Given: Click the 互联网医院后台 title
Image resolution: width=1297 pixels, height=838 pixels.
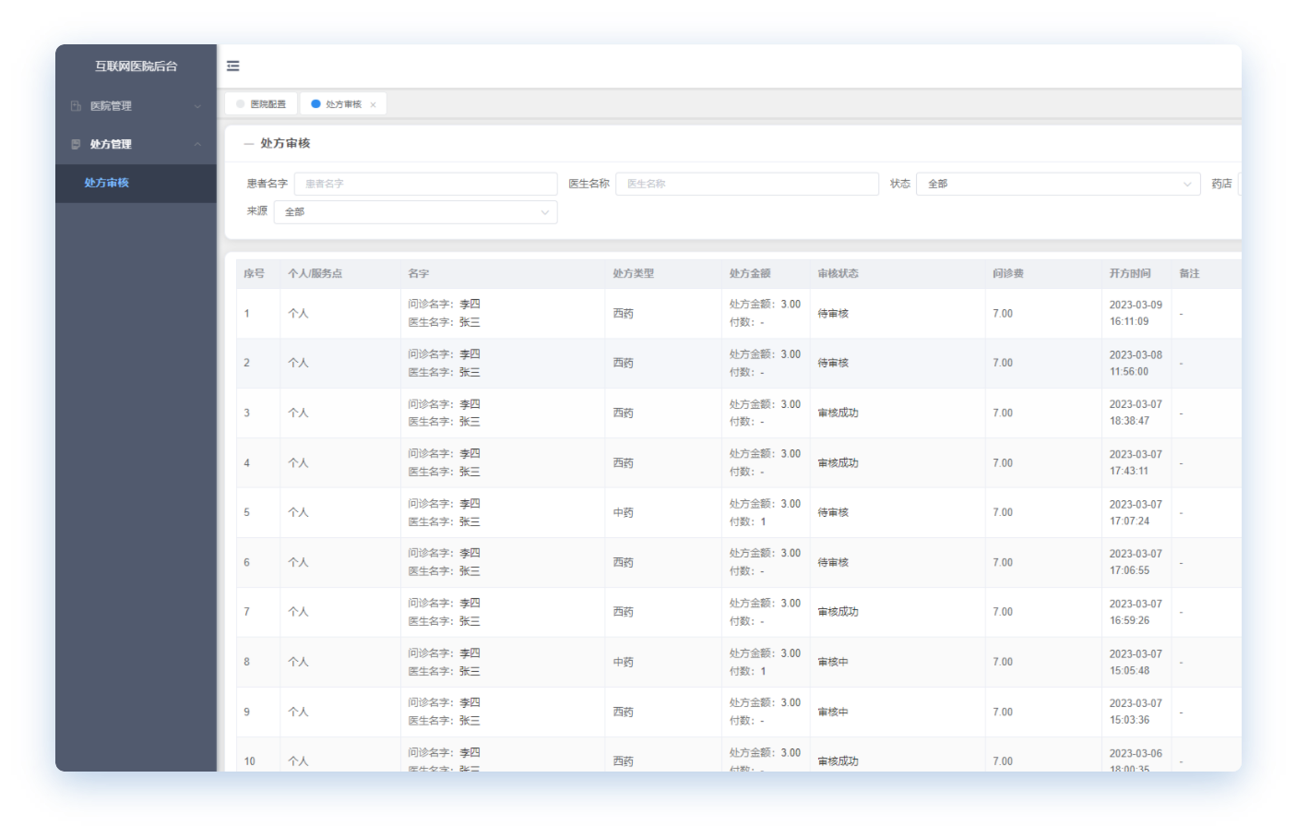Looking at the screenshot, I should [136, 66].
